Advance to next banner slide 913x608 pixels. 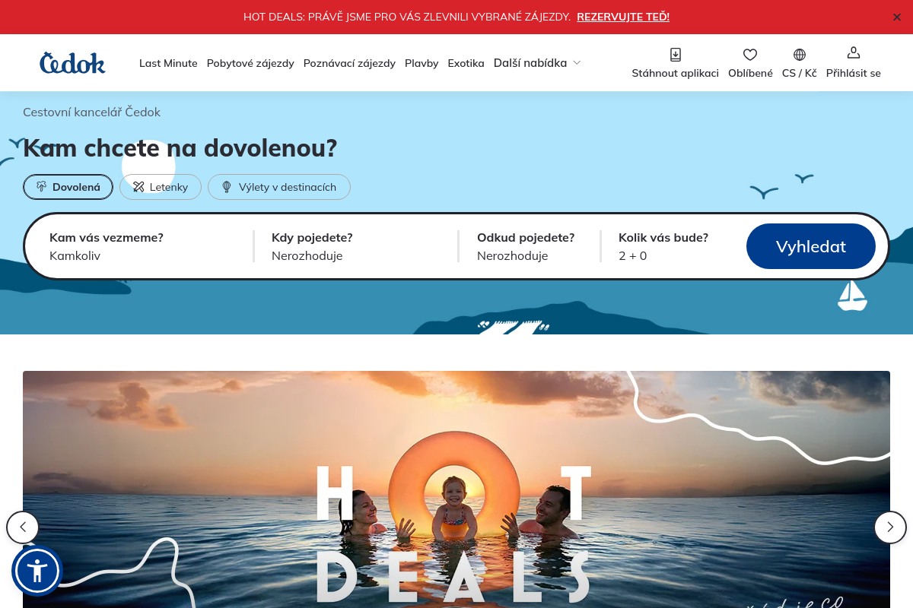coord(890,527)
